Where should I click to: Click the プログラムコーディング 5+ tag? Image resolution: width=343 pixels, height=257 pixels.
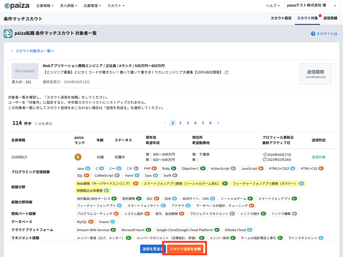pos(97,214)
